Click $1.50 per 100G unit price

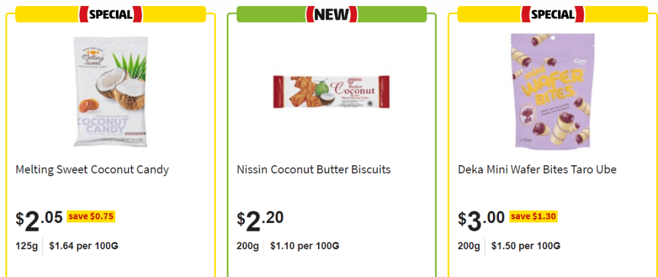(526, 245)
